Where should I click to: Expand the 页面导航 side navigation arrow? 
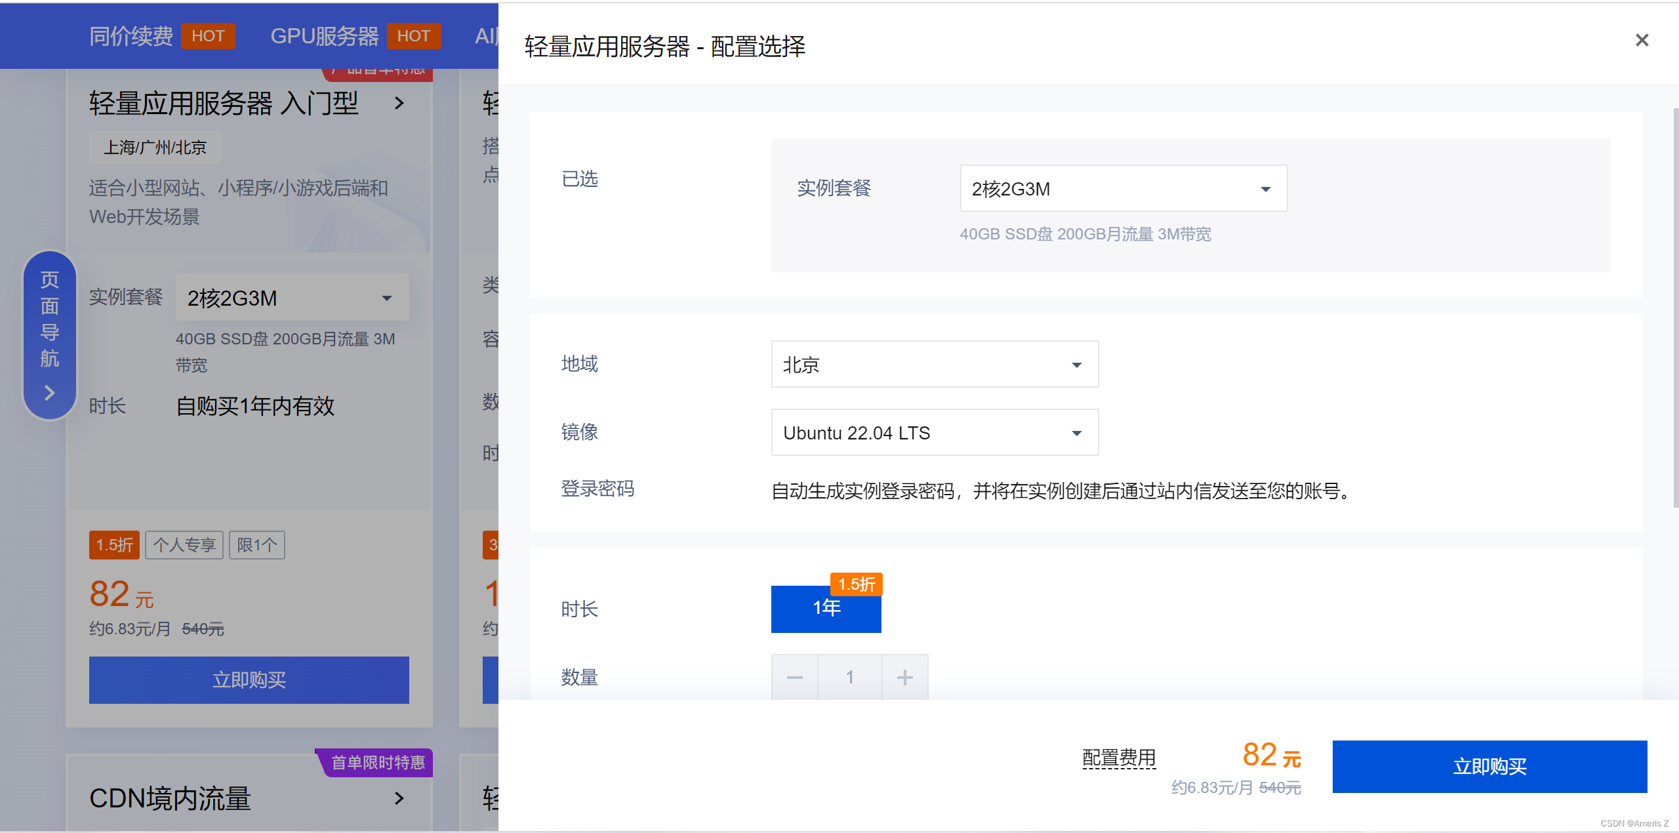tap(49, 393)
